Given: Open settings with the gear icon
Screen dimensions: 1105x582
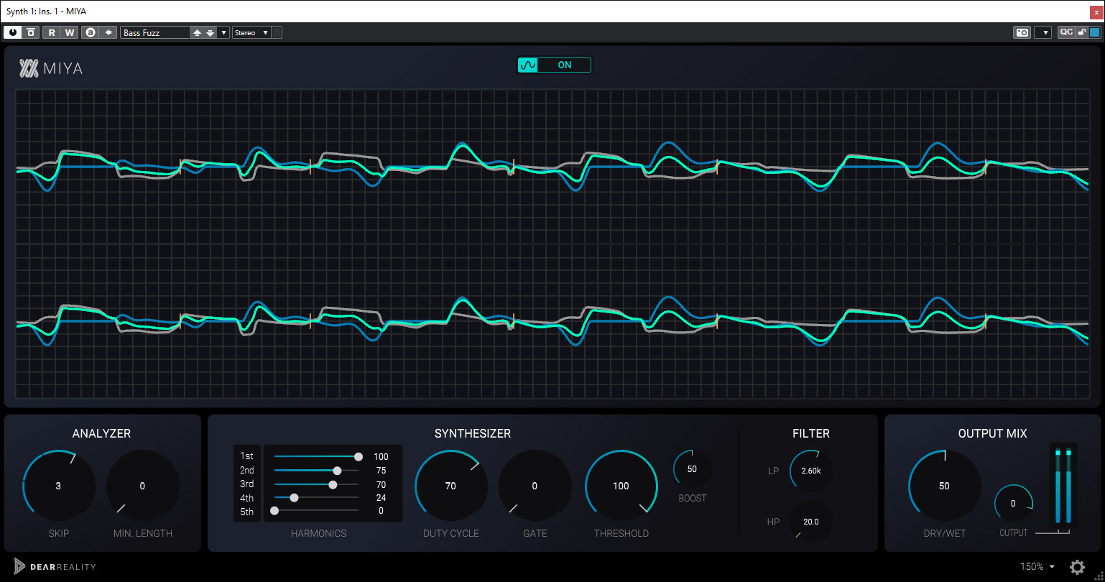Looking at the screenshot, I should click(x=1077, y=567).
